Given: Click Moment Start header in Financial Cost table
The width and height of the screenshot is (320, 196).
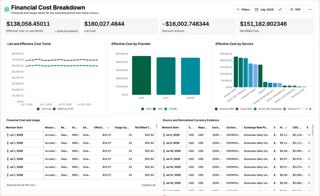Looking at the screenshot, I should (x=24, y=128).
